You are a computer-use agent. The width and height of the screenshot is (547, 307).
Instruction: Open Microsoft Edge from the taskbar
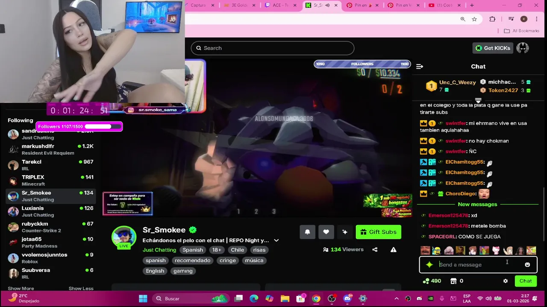(254, 298)
